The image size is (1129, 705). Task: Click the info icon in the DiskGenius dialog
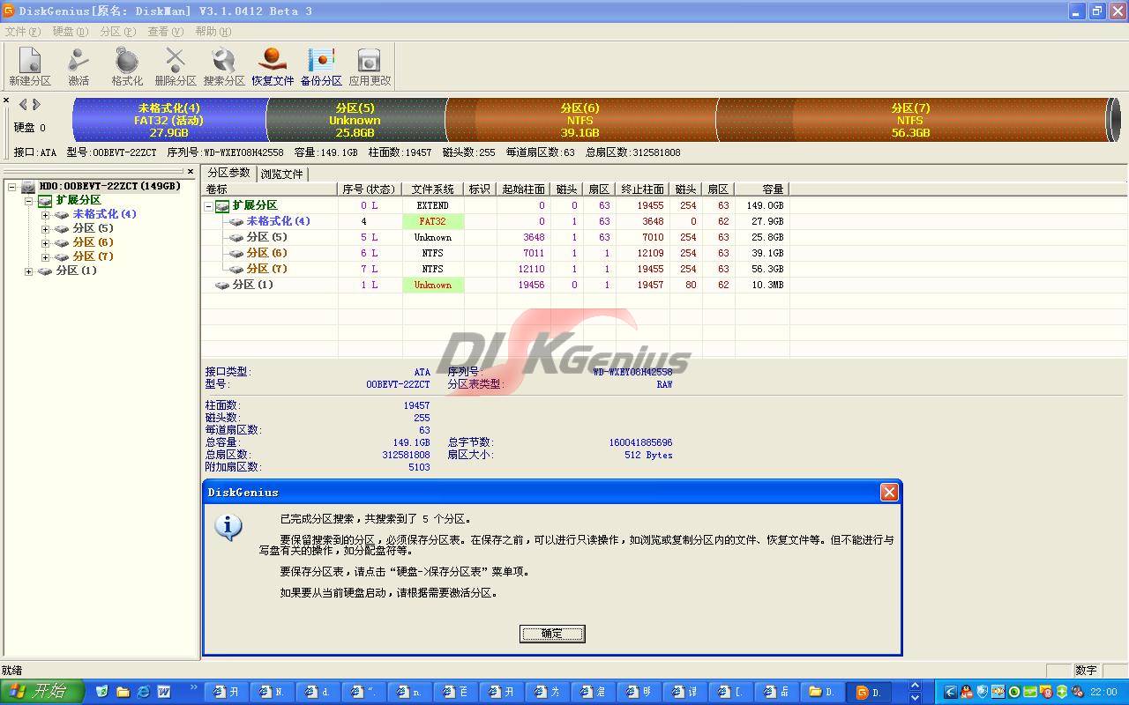[x=228, y=526]
